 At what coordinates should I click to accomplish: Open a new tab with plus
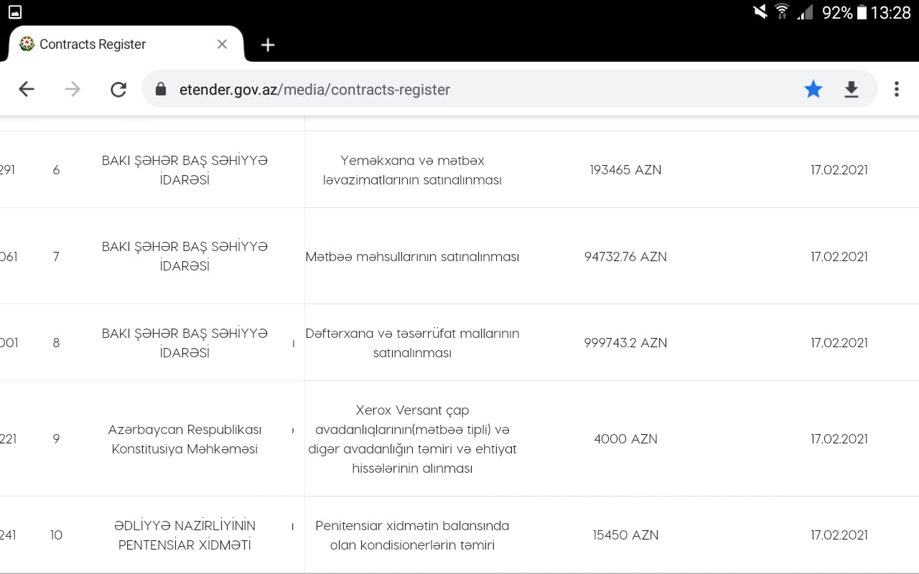pyautogui.click(x=268, y=45)
